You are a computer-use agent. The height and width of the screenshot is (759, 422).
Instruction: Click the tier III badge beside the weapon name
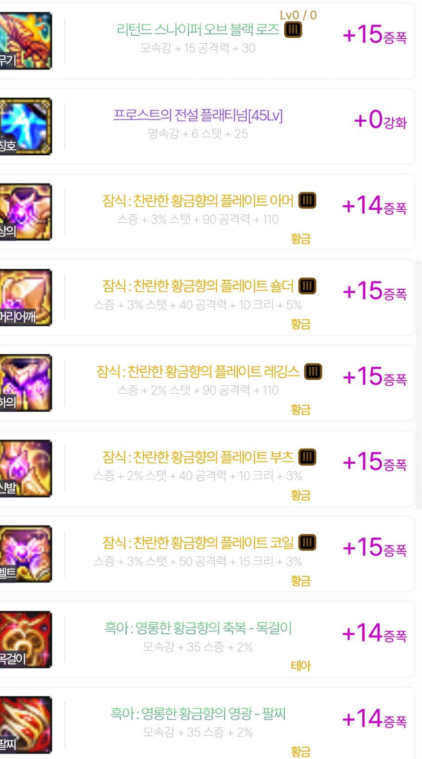(x=293, y=30)
